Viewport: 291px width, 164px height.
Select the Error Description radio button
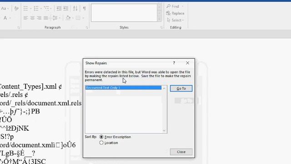101,137
